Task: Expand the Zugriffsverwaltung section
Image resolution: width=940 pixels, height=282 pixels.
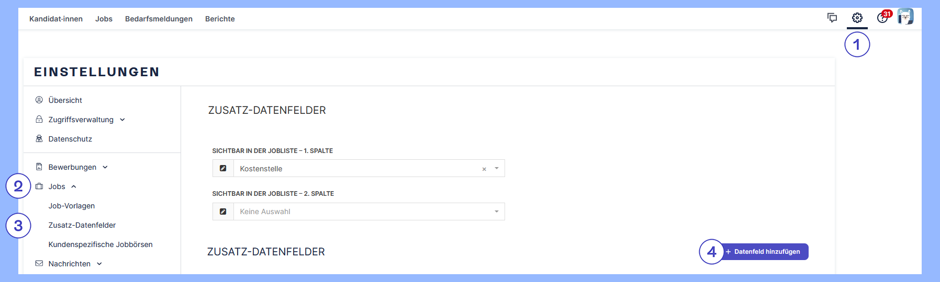Action: tap(122, 120)
